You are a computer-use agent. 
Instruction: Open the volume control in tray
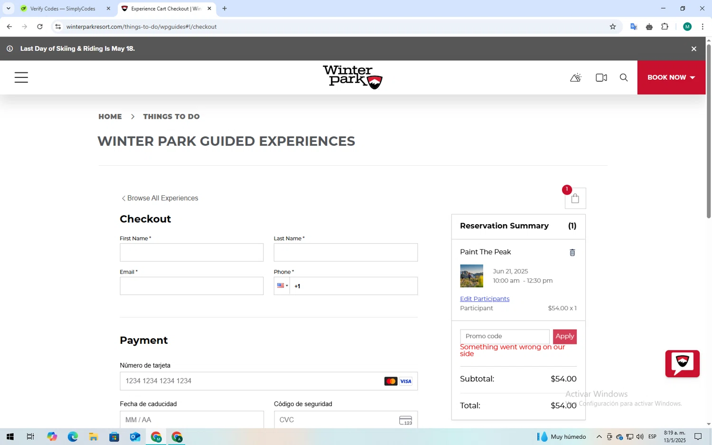(x=640, y=437)
